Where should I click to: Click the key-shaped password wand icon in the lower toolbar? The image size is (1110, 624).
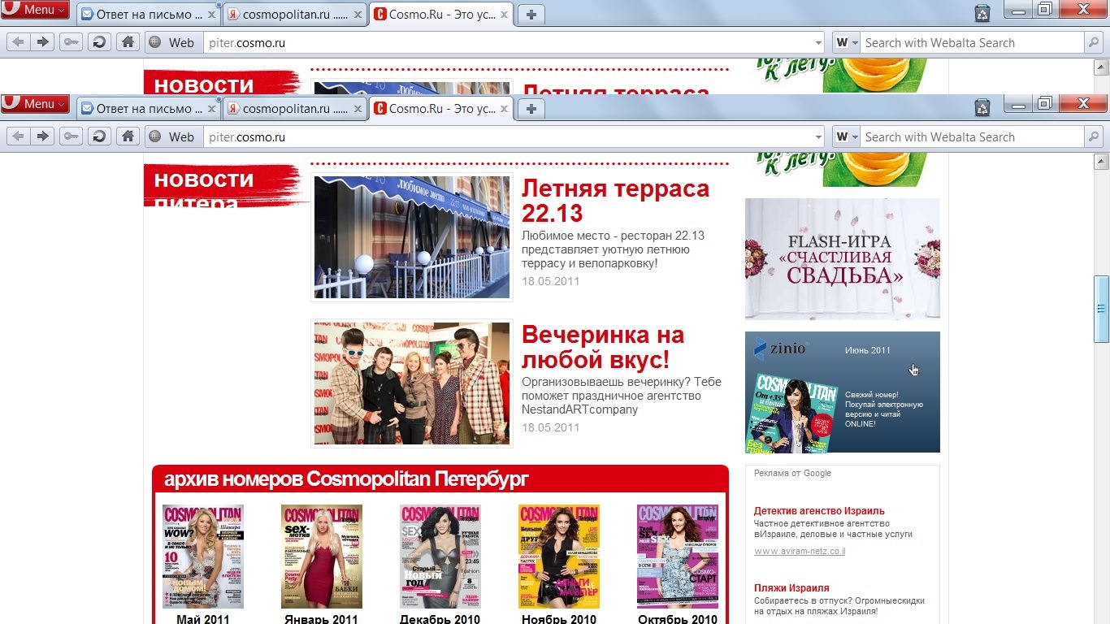[72, 136]
